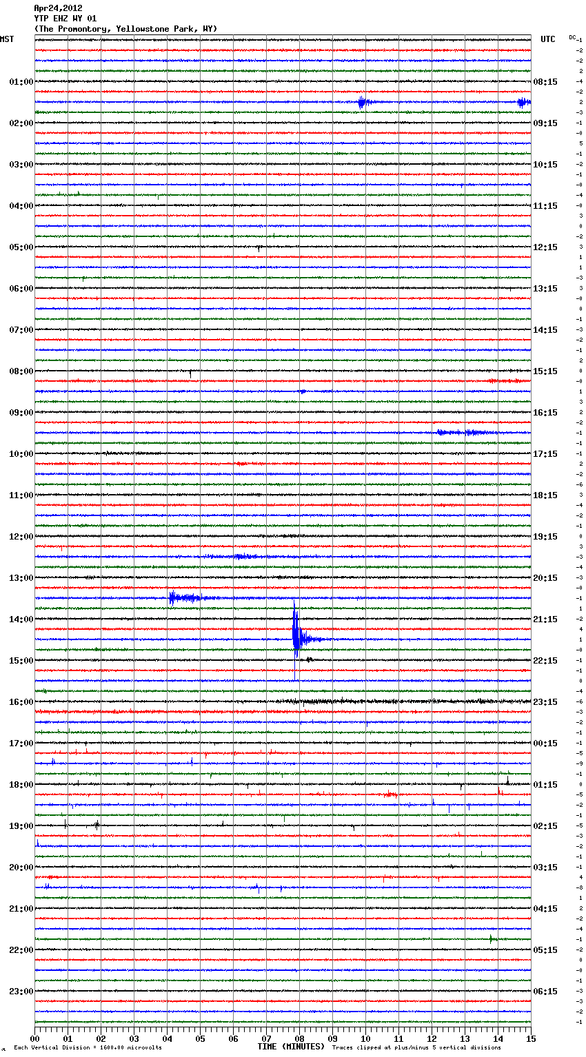
Task: Click the '16:00' MST time label
Action: [21, 702]
